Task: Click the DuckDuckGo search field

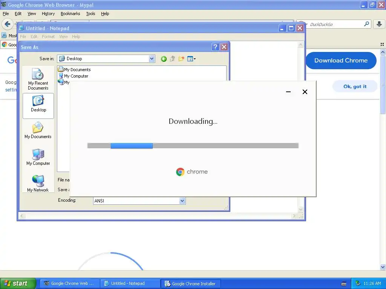Action: (335, 24)
